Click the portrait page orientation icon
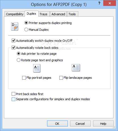Image resolution: width=118 pixels, height=131 pixels. (37, 68)
